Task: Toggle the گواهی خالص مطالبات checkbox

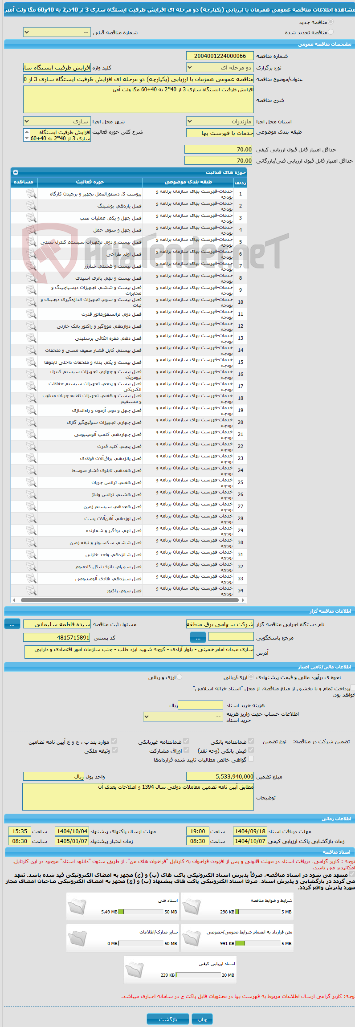Action: pos(251,759)
